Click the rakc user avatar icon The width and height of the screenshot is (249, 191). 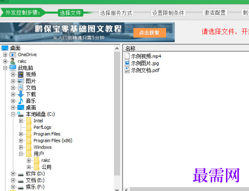[x=13, y=61]
